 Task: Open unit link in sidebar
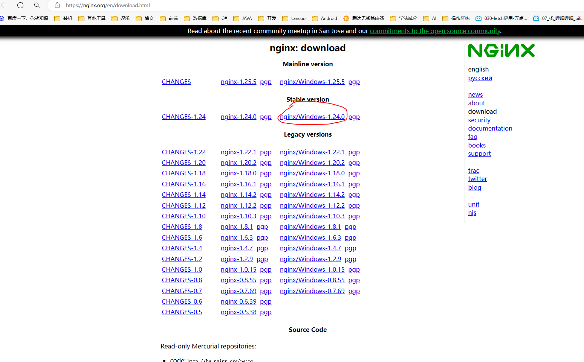pos(474,204)
